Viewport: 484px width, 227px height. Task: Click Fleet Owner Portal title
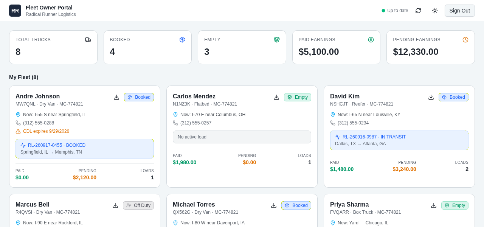[49, 8]
